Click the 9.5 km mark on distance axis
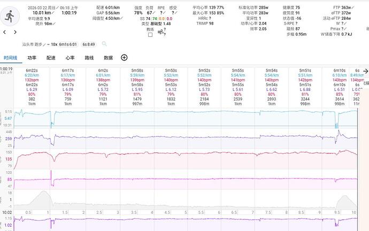The width and height of the screenshot is (369, 231). [337, 212]
